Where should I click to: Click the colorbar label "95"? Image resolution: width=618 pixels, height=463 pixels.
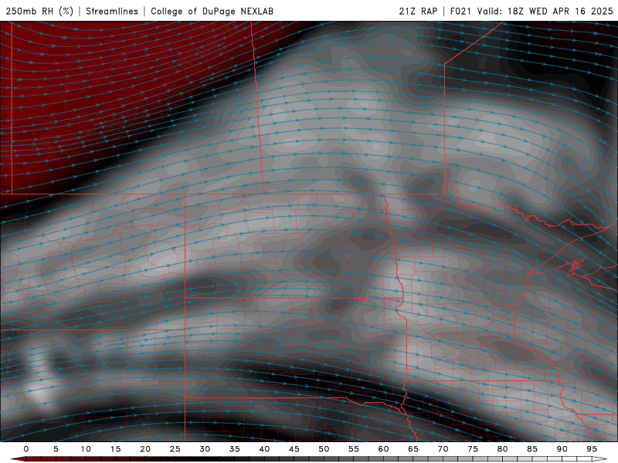click(x=592, y=449)
